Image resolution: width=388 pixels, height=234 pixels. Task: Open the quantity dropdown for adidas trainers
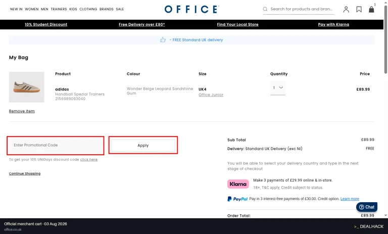278,87
